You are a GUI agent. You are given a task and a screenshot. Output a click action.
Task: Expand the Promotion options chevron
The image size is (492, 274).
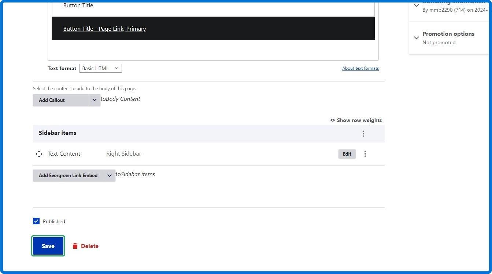click(417, 38)
